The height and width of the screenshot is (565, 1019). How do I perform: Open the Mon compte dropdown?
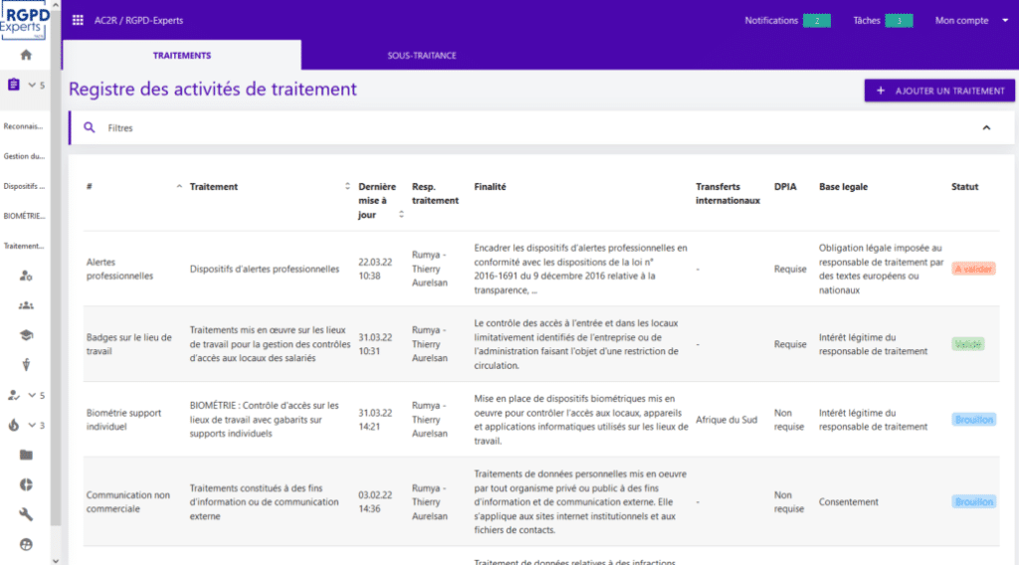[971, 20]
